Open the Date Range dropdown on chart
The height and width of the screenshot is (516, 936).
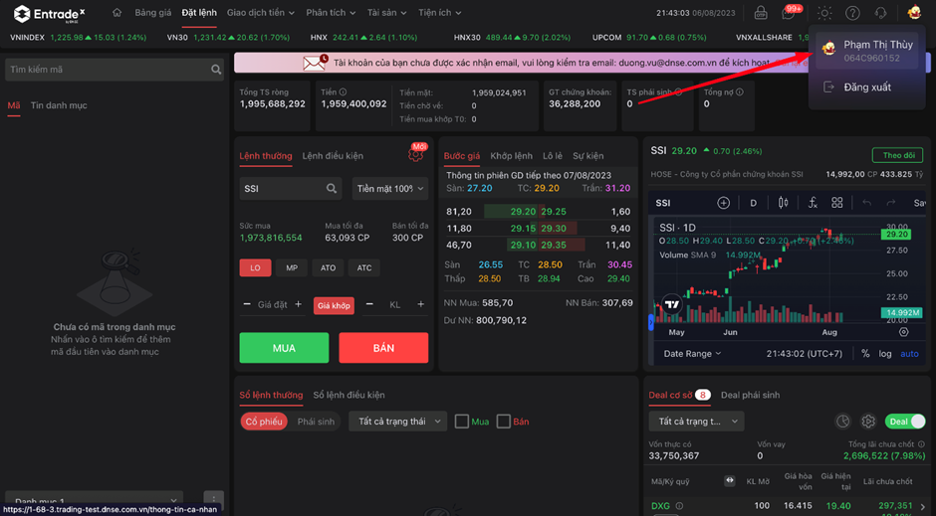pos(692,354)
